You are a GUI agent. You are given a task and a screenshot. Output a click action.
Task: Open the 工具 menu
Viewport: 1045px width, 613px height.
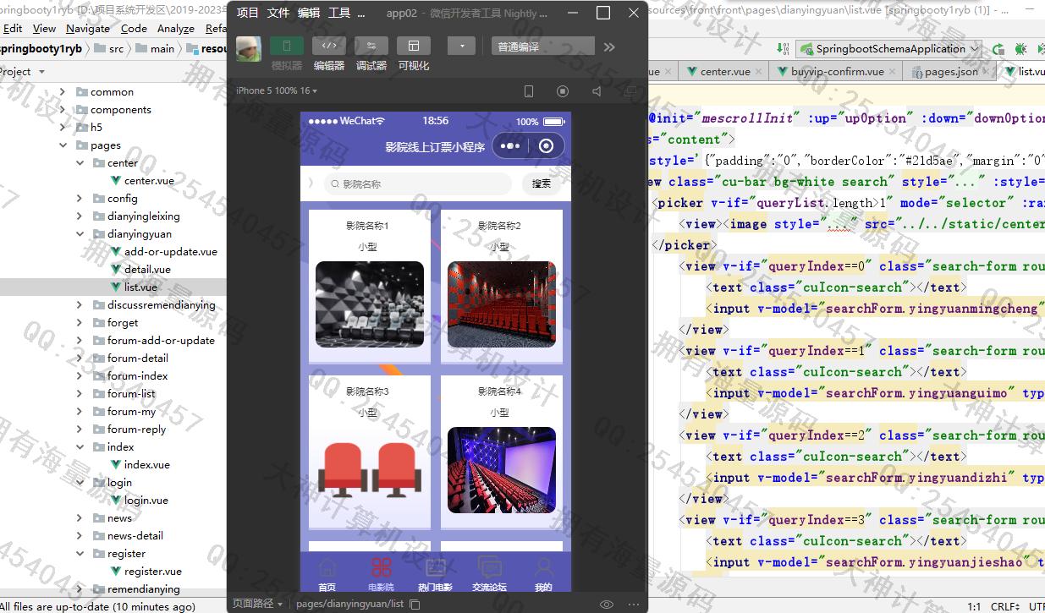tap(339, 13)
